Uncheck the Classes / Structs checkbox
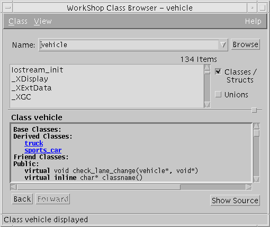270x227 pixels. coord(218,71)
